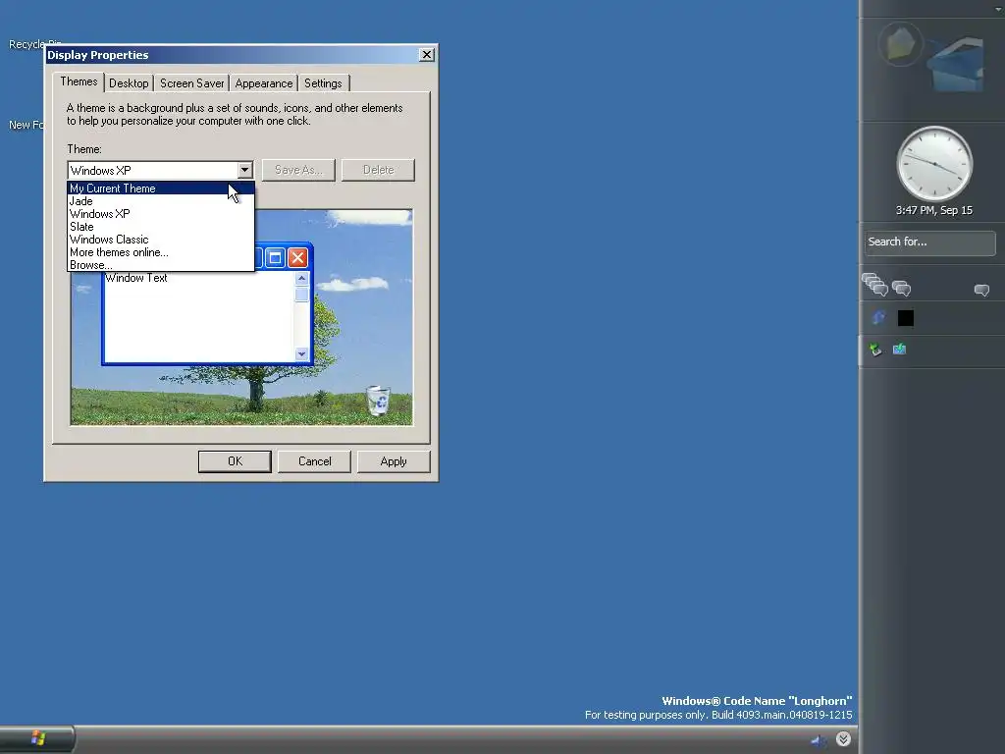
Task: Click the 'Window Text' sample in preview
Action: pyautogui.click(x=135, y=278)
